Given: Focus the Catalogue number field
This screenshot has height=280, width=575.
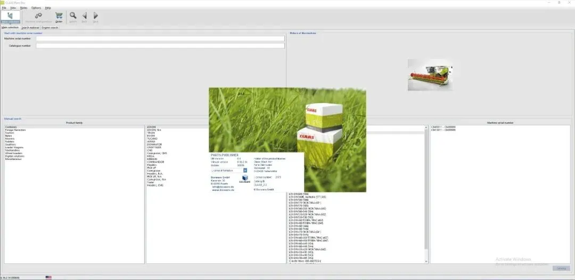Looking at the screenshot, I should 160,46.
